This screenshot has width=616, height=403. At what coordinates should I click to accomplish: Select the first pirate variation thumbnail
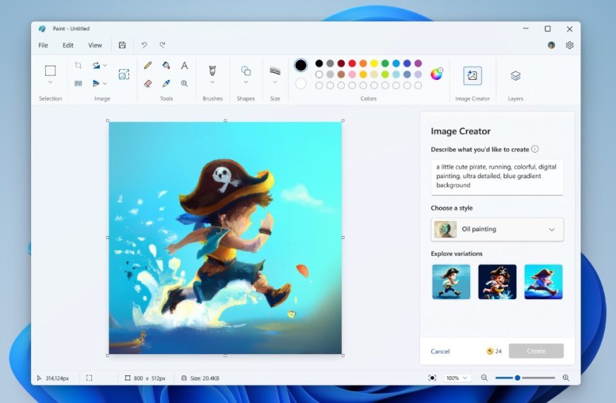[x=451, y=282]
